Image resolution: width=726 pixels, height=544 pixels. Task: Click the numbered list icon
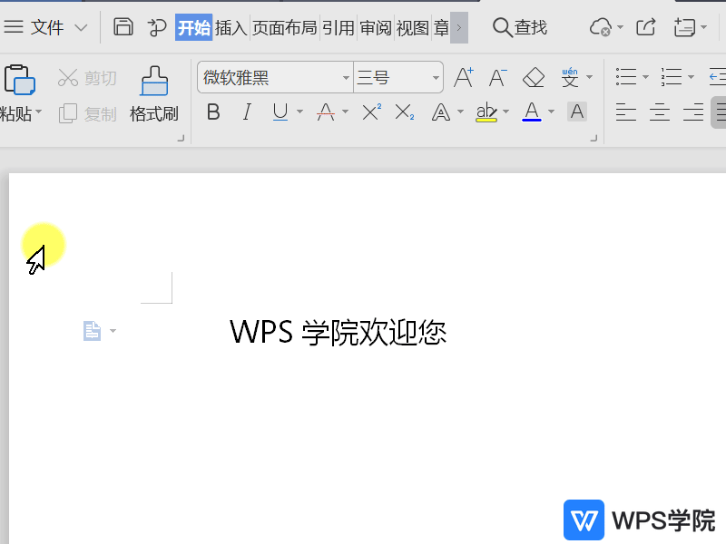pyautogui.click(x=672, y=77)
